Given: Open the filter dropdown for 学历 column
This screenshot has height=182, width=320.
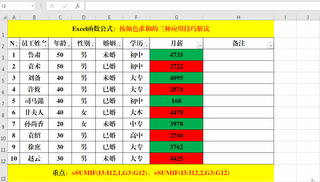Looking at the screenshot, I should (x=147, y=46).
